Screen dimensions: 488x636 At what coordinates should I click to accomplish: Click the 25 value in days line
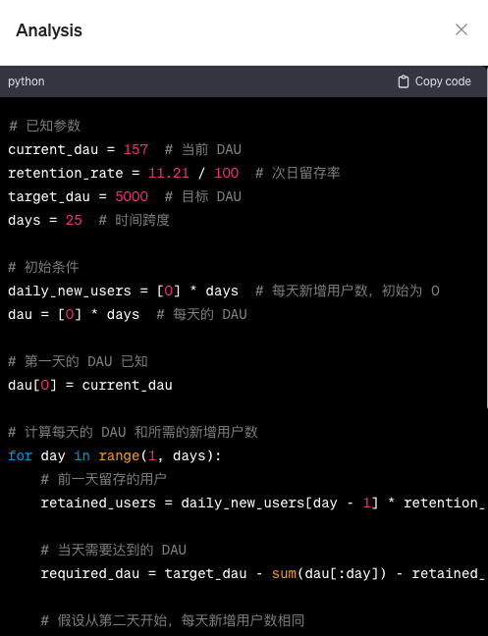click(x=74, y=220)
